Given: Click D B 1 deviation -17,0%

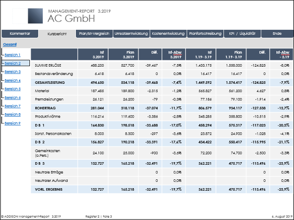Looking at the screenshot, I should (176, 125).
